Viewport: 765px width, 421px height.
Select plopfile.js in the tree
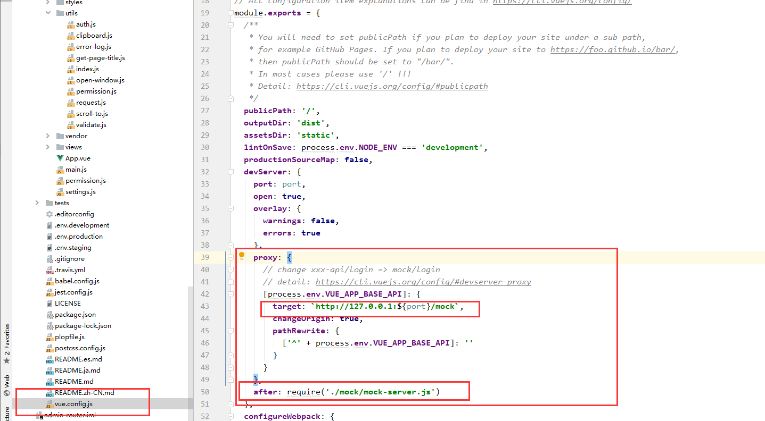70,337
